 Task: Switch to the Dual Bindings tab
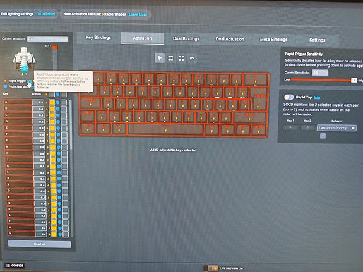click(186, 38)
